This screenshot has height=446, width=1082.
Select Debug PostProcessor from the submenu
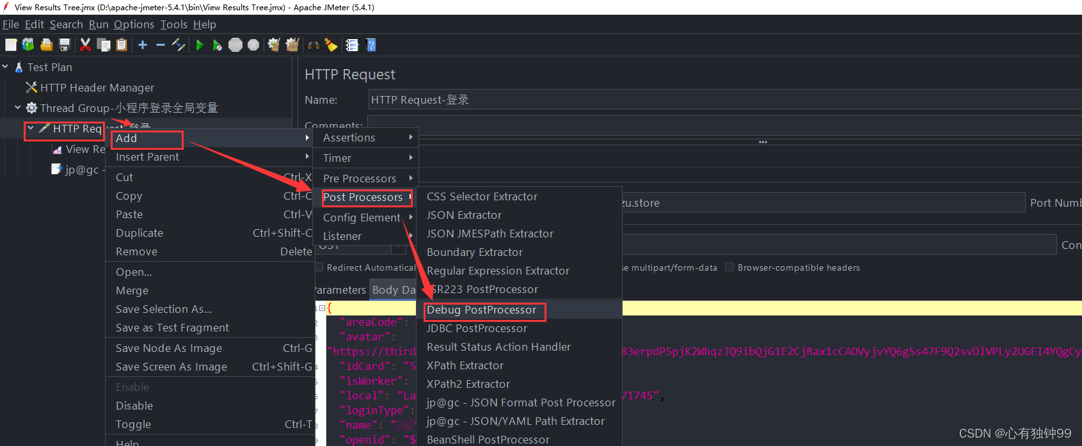click(x=520, y=310)
